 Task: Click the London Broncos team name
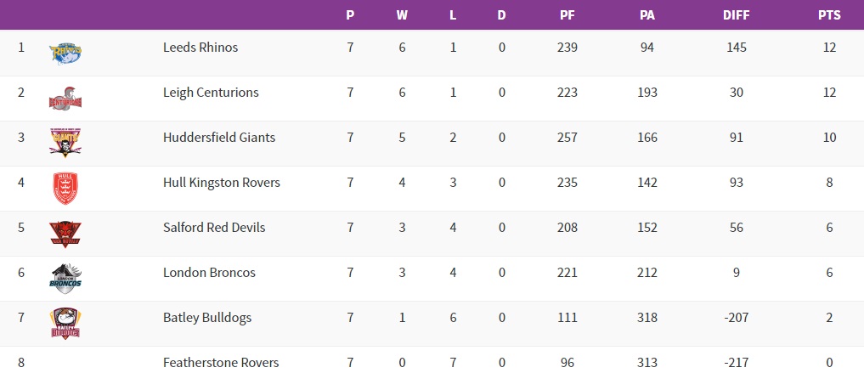coord(209,273)
